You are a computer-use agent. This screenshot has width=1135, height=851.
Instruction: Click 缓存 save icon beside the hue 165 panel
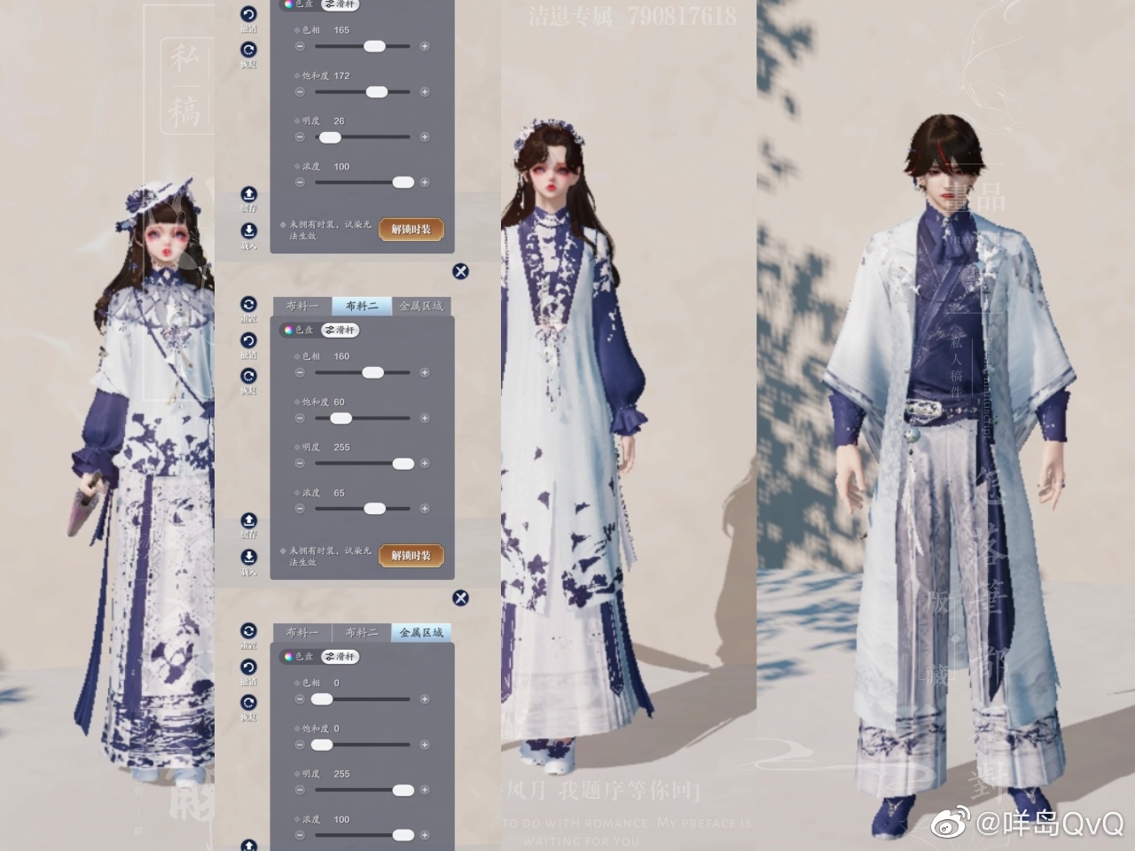248,194
